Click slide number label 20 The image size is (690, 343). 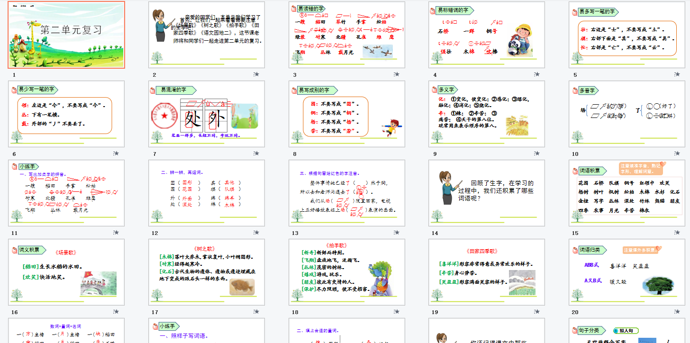[575, 312]
